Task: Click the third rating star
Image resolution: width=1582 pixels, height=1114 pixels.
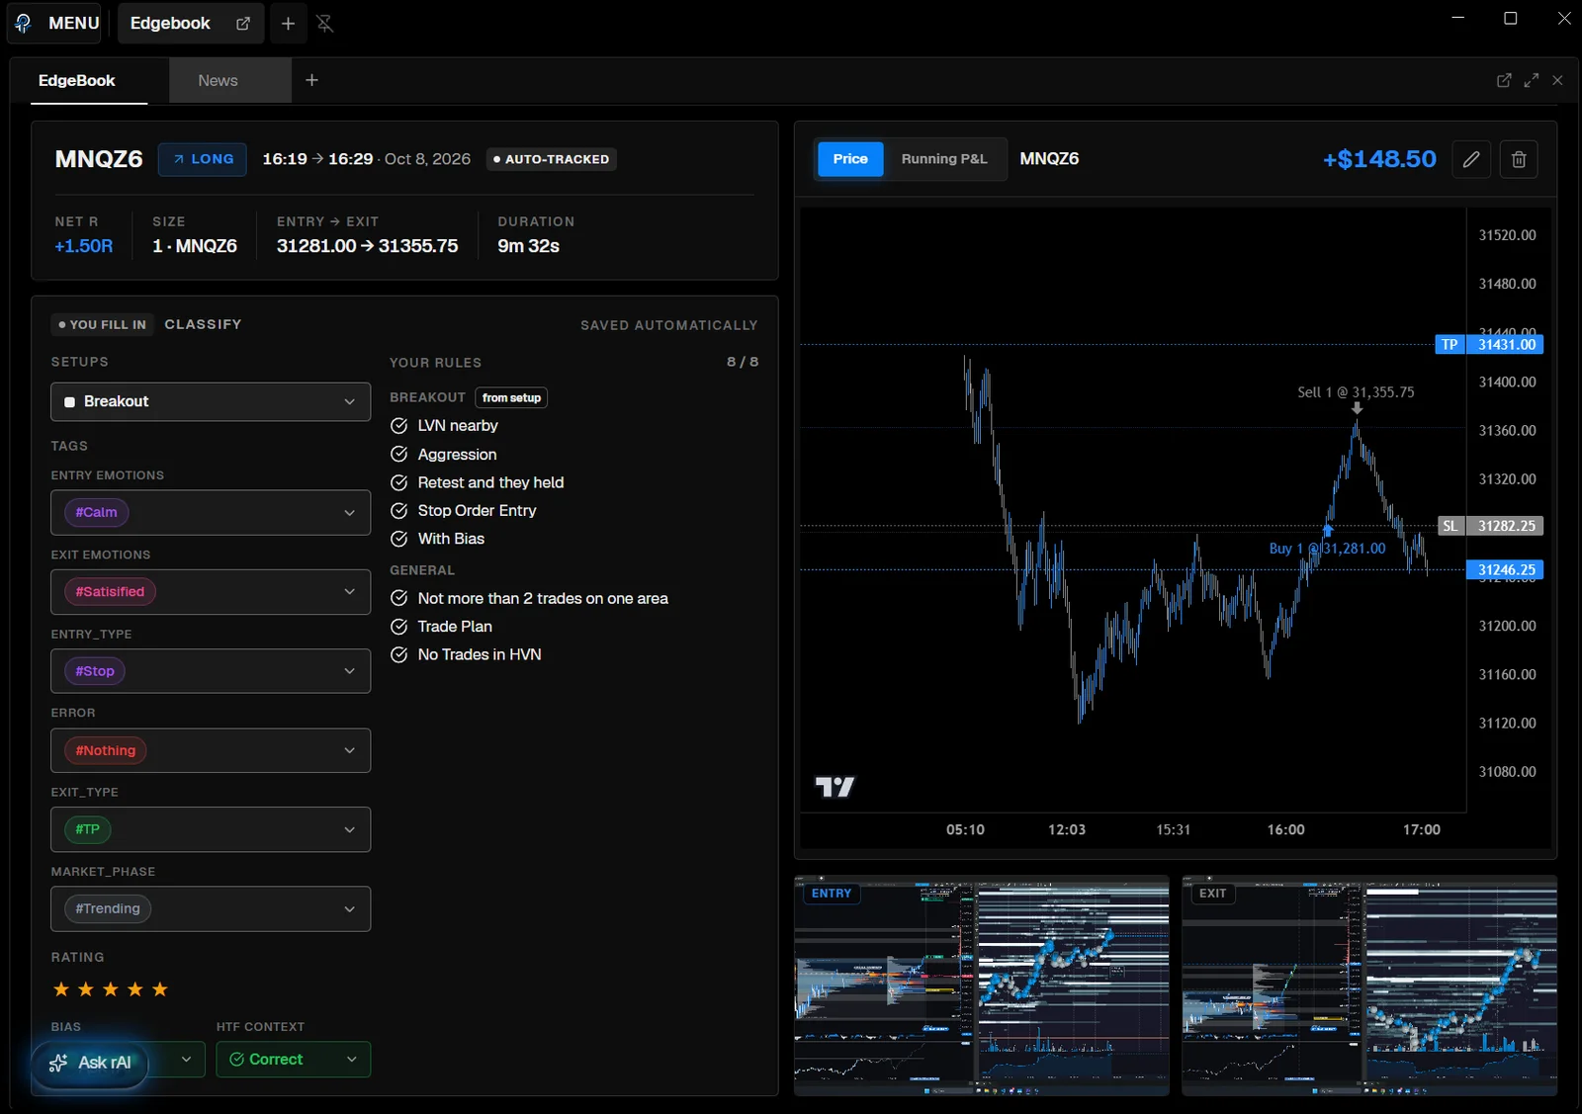Action: point(111,989)
